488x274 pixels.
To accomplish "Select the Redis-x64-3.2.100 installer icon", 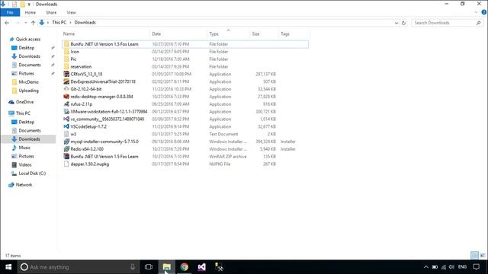I will [x=66, y=149].
